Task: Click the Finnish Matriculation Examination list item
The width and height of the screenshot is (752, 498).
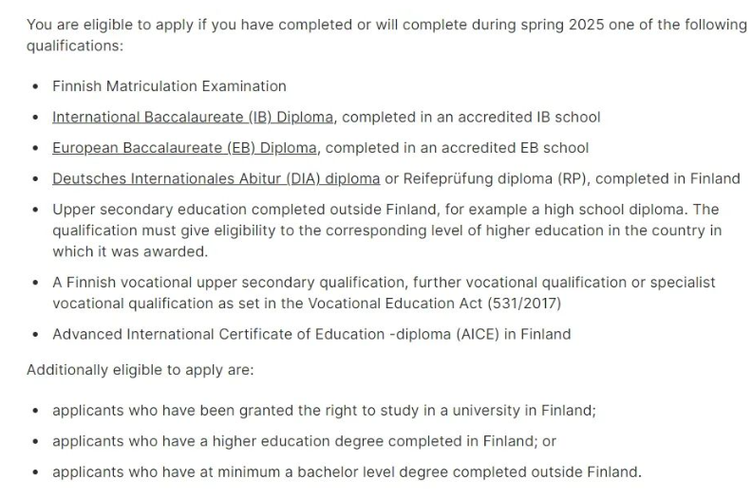Action: pyautogui.click(x=169, y=86)
